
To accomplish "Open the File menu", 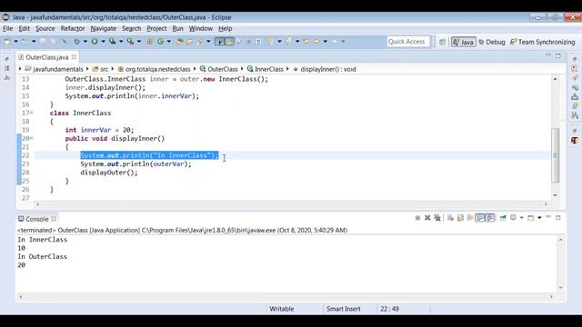I will (7, 28).
